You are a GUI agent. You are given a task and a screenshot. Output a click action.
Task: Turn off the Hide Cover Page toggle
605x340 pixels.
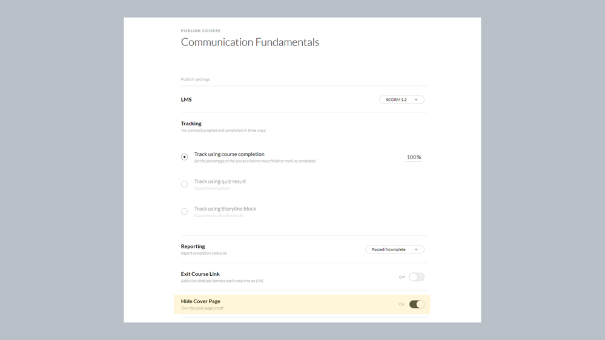pos(417,304)
